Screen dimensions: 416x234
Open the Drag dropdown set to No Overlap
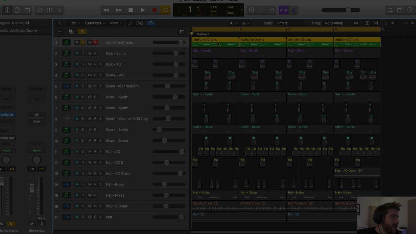(336, 23)
